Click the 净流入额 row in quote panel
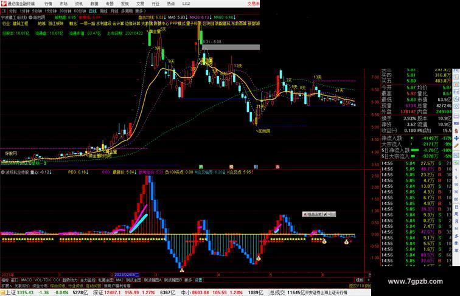The height and width of the screenshot is (296, 460). [x=416, y=138]
